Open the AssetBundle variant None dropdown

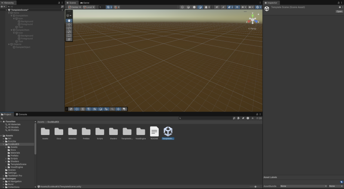click(336, 186)
